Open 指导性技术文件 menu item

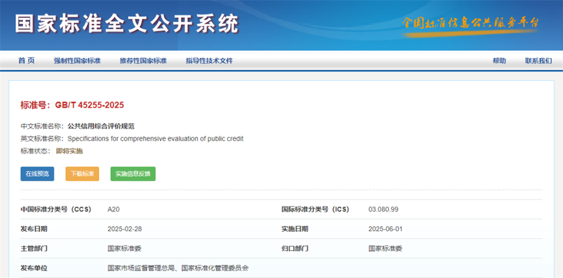(x=209, y=61)
